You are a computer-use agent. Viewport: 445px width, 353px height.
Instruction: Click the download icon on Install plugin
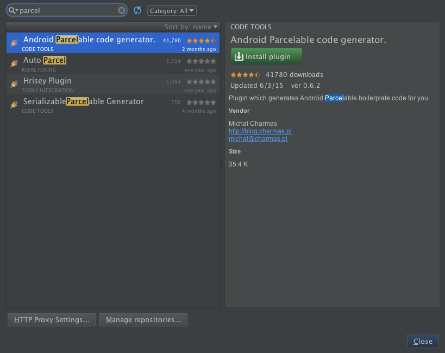tap(239, 56)
